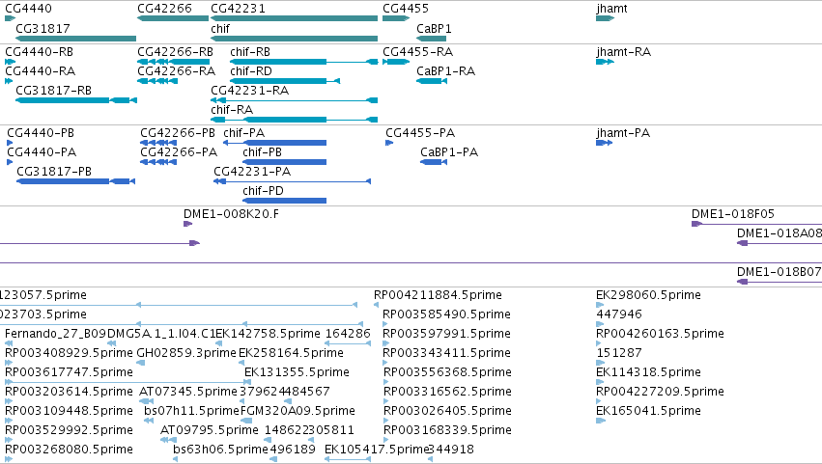Image resolution: width=822 pixels, height=464 pixels.
Task: Select the DME1-018F05 clone label
Action: click(x=733, y=213)
